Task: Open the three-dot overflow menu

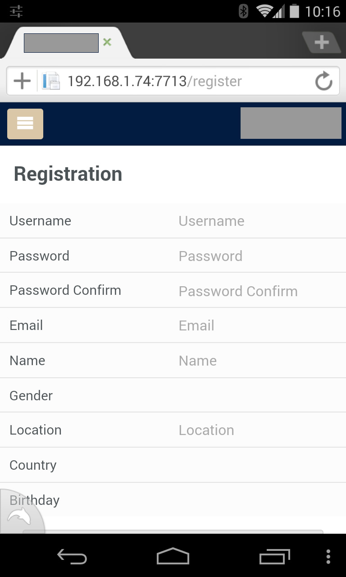Action: pos(328,557)
